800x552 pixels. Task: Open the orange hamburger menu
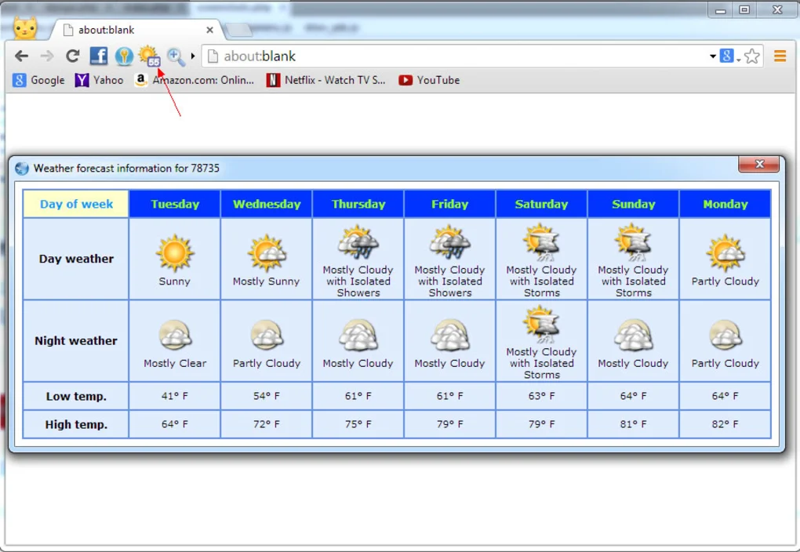[x=779, y=56]
